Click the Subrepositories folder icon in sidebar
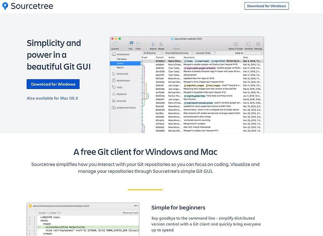 114,108
